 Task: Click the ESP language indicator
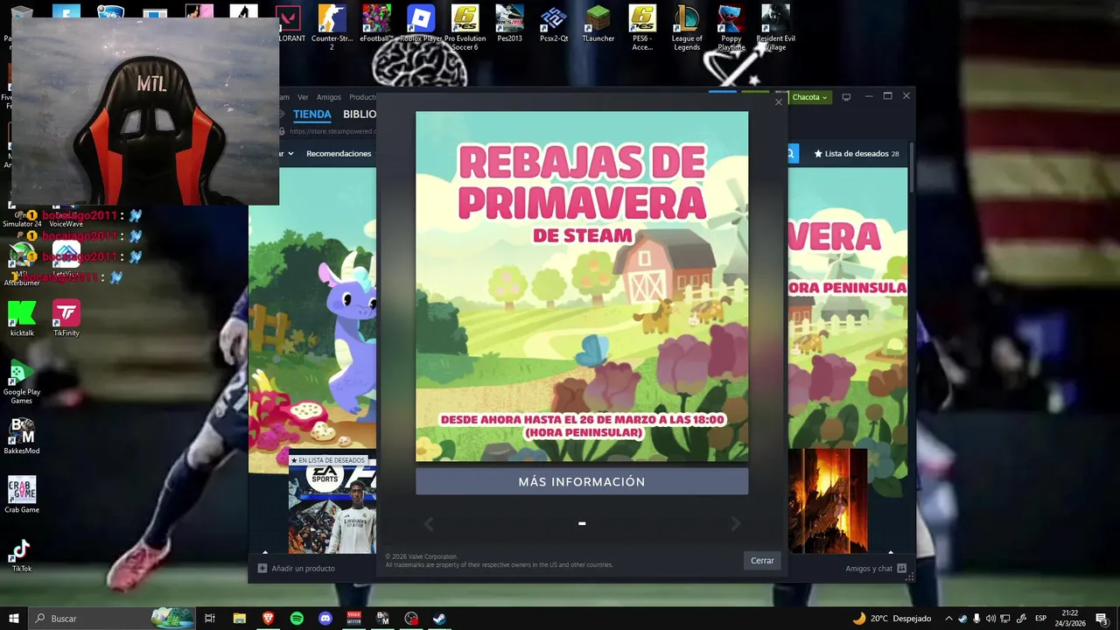pyautogui.click(x=1041, y=619)
